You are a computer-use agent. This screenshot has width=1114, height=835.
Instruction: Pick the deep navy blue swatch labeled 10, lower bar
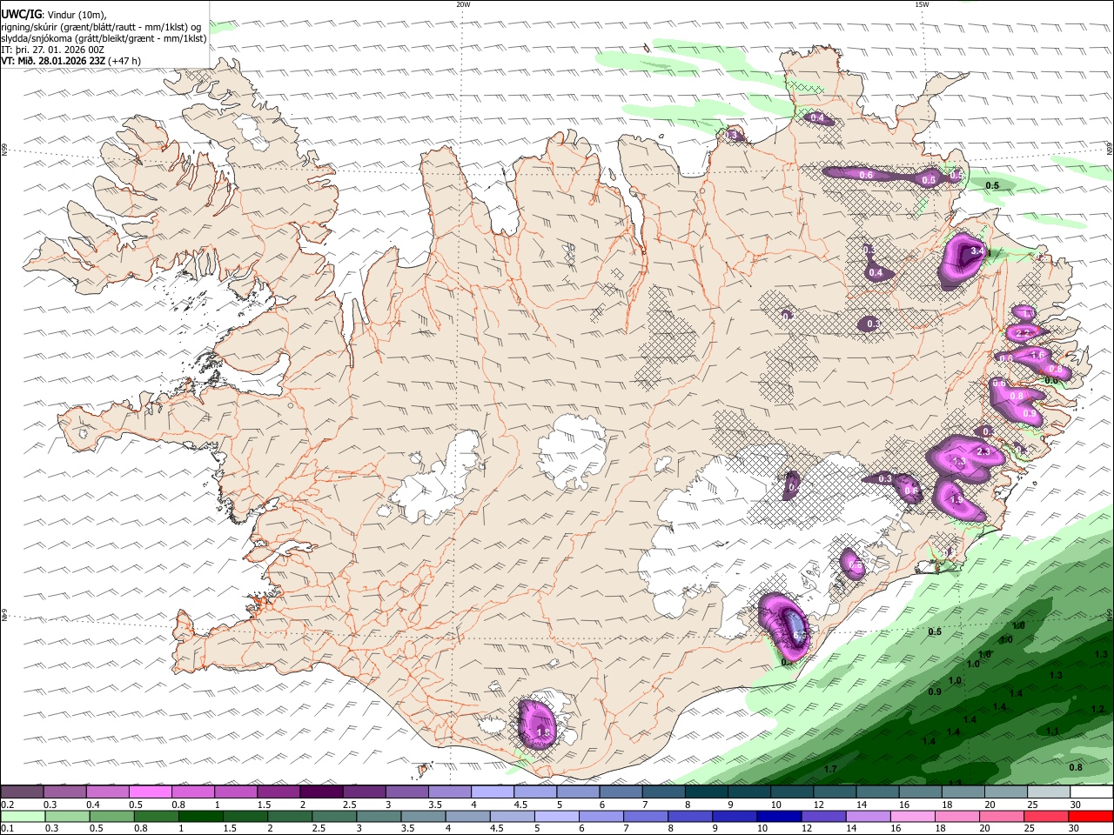tap(779, 817)
